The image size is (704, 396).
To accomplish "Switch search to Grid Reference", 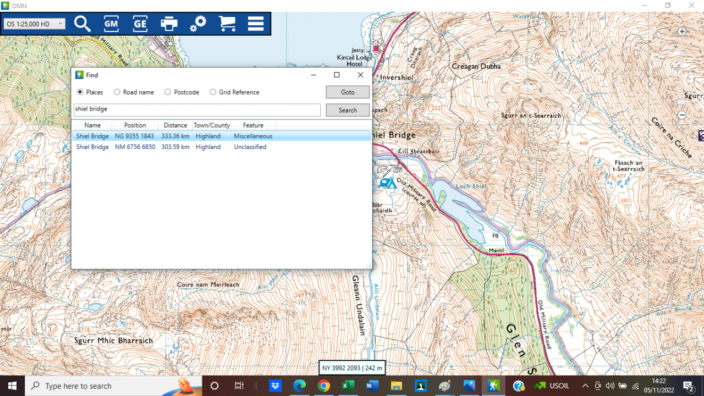I will pyautogui.click(x=213, y=92).
